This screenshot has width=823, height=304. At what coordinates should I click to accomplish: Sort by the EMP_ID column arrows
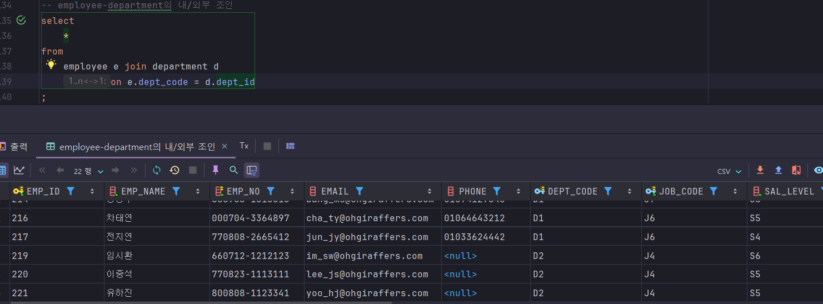pyautogui.click(x=92, y=191)
